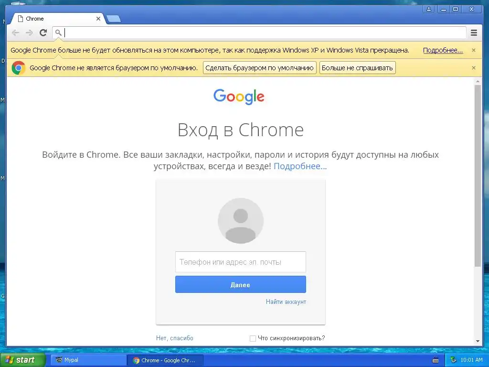Maximize the Chrome window
The width and height of the screenshot is (489, 367).
click(x=456, y=9)
